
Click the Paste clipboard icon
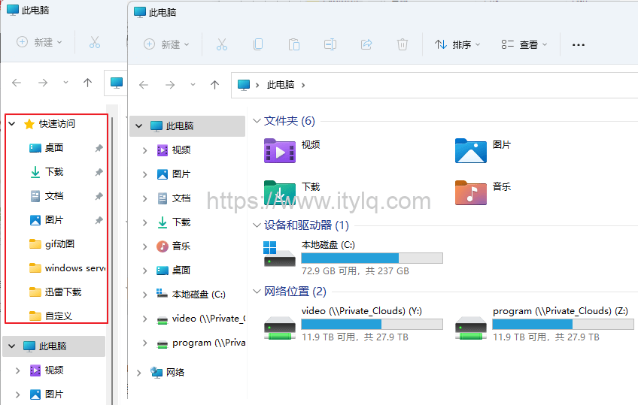[293, 44]
